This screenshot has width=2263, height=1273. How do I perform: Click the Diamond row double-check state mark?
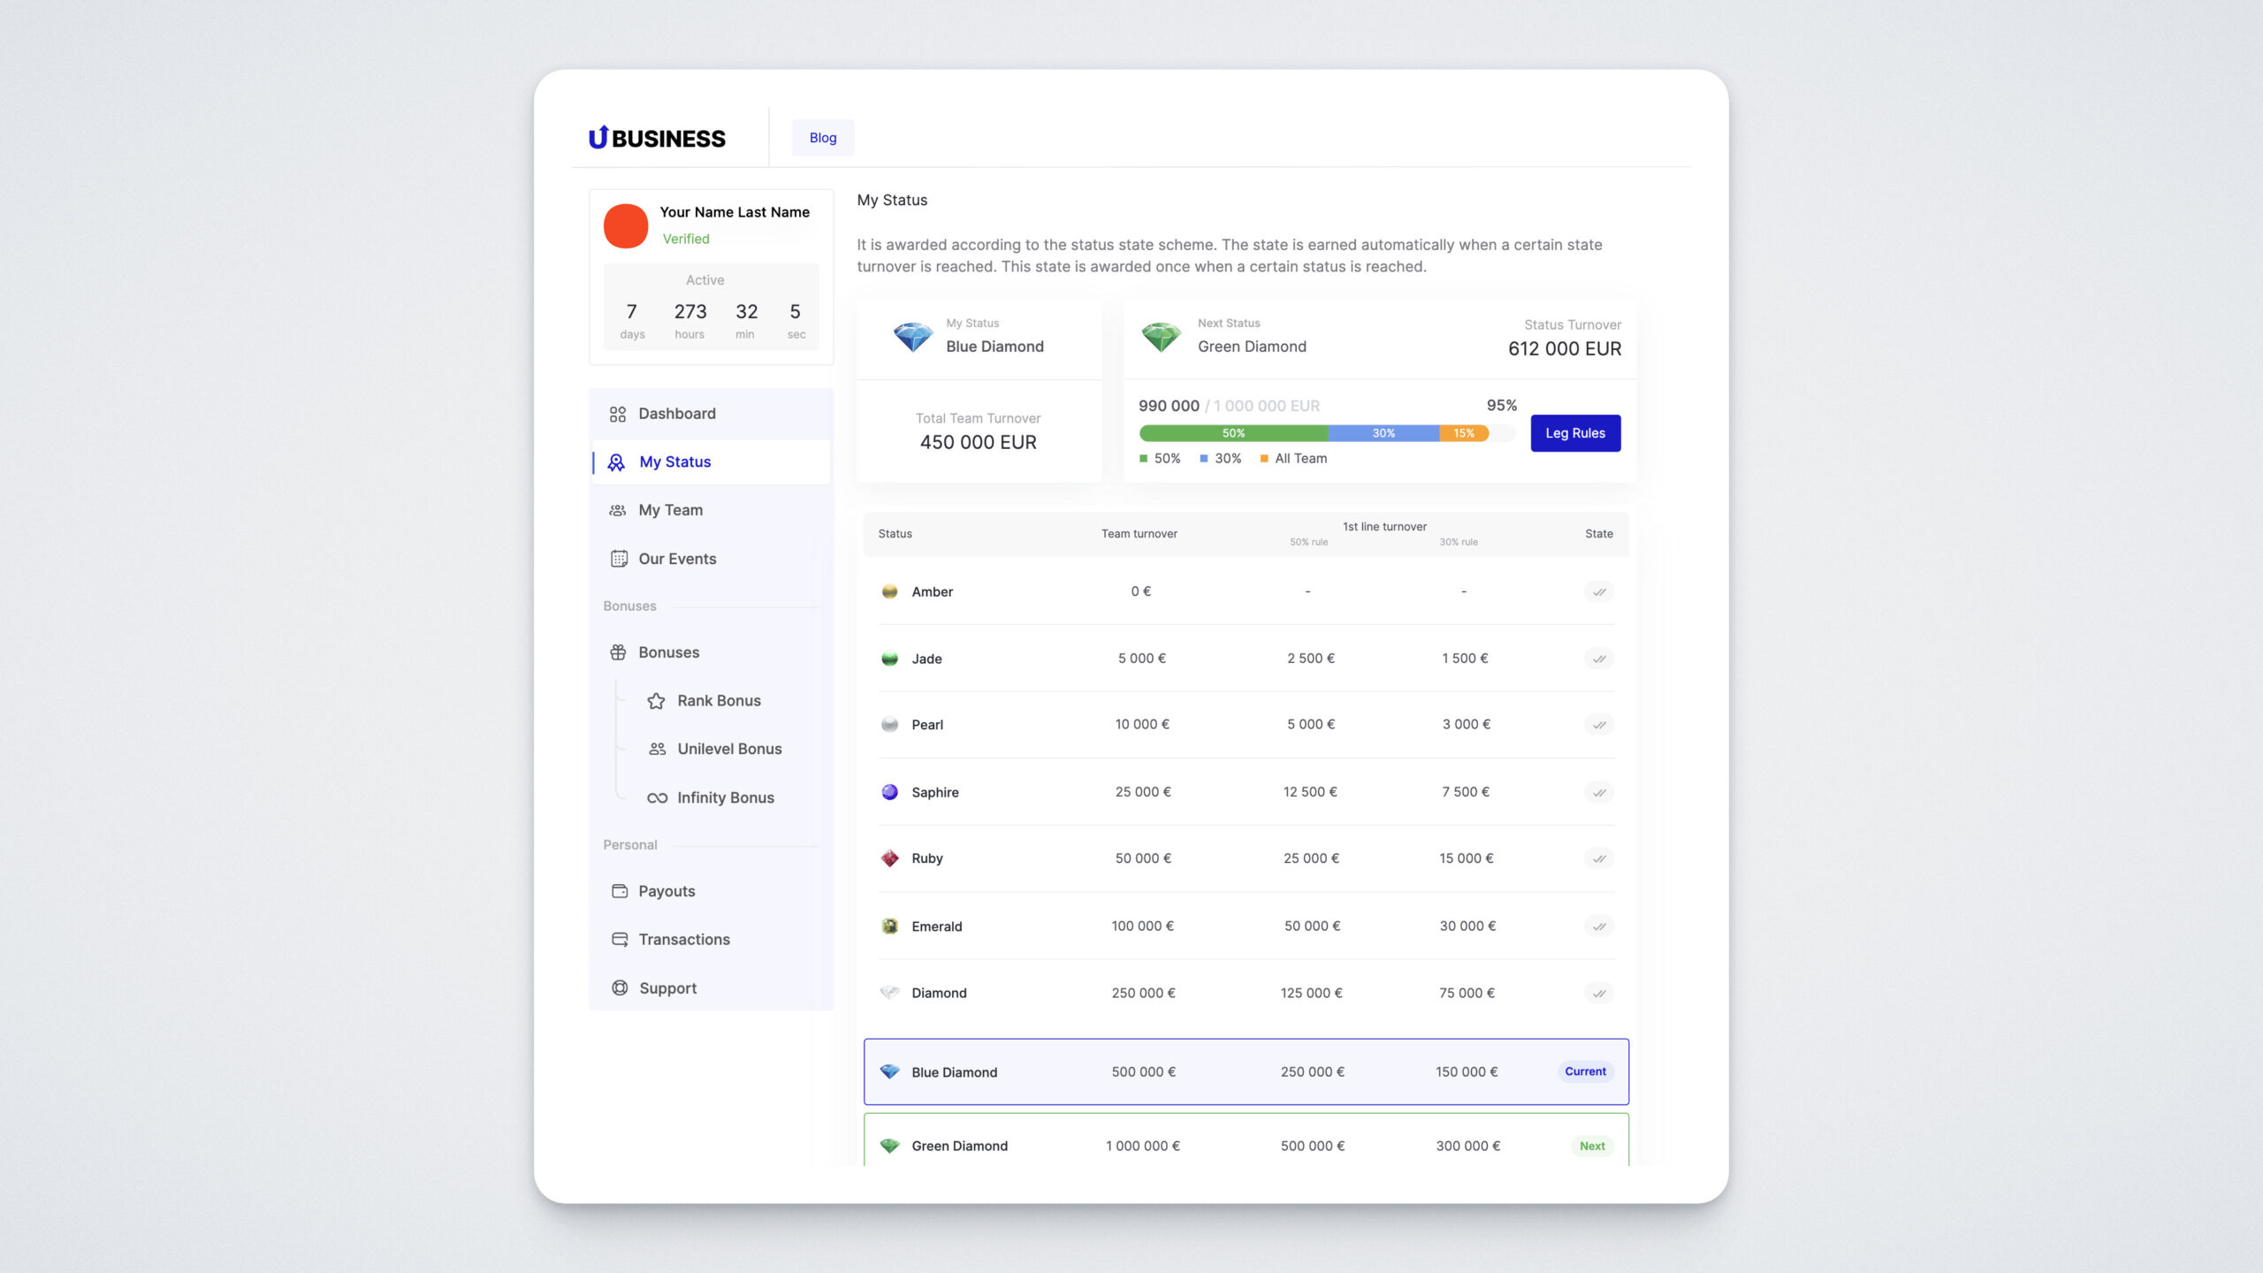click(x=1598, y=994)
